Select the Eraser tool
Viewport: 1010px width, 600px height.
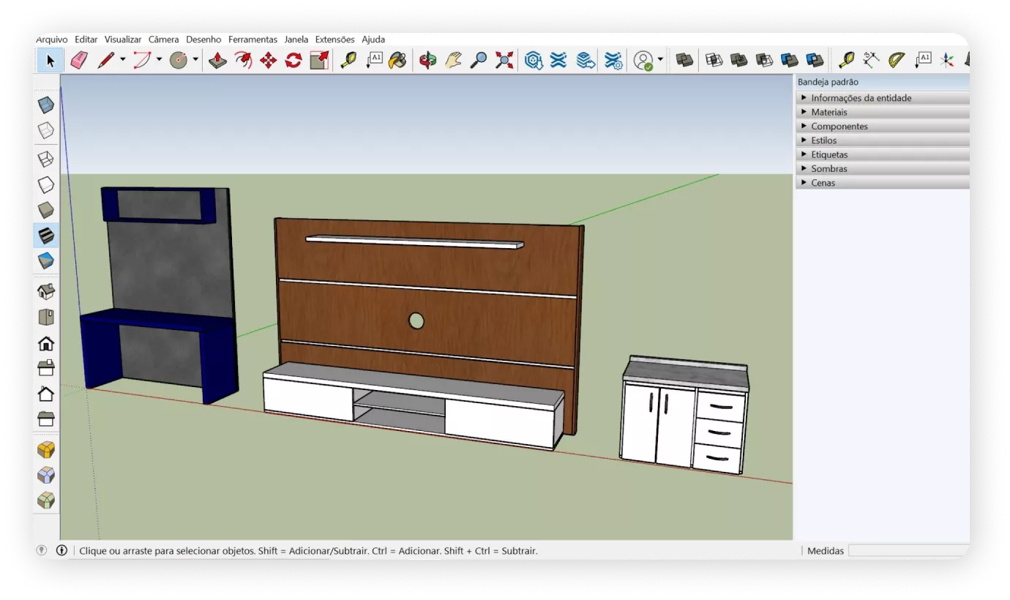pos(79,60)
